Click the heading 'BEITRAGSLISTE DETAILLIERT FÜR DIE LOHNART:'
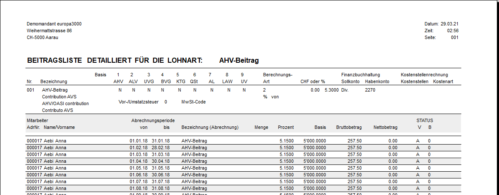 [x=116, y=61]
